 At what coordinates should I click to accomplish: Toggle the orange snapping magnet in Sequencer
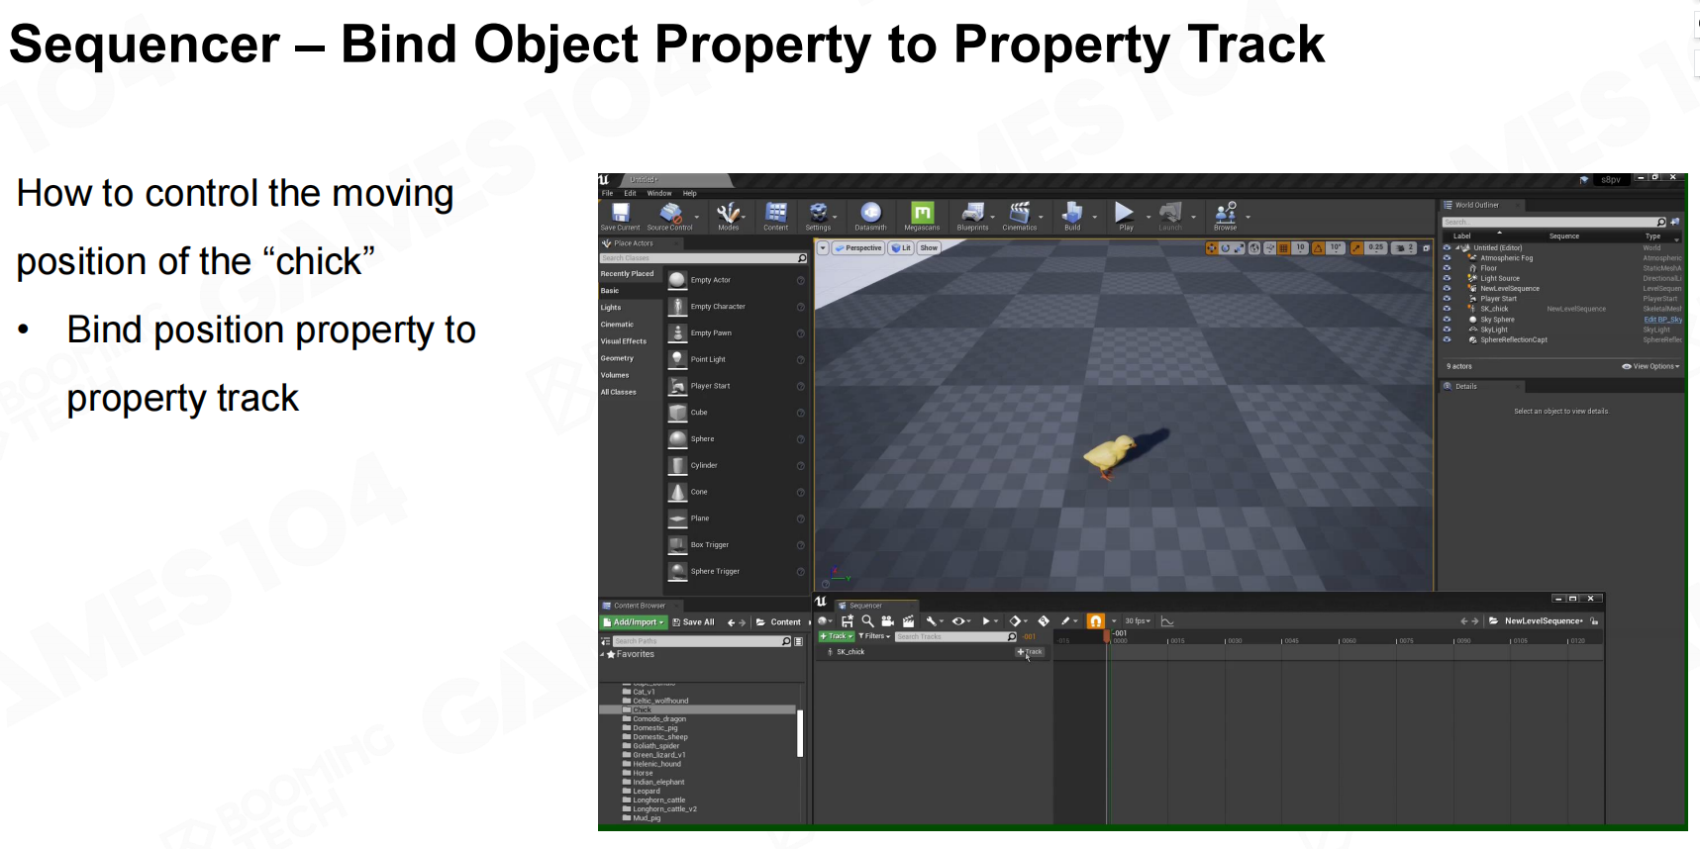coord(1095,621)
